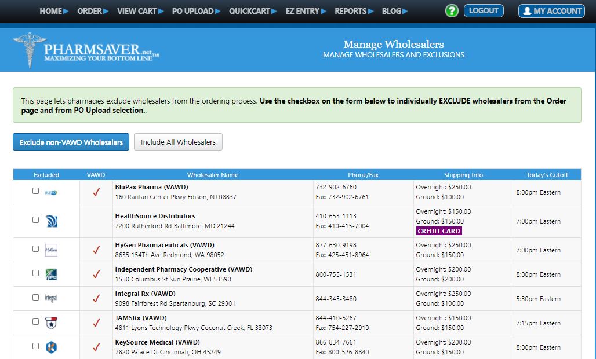Click the HealthSource Distributors logo icon

click(x=52, y=221)
